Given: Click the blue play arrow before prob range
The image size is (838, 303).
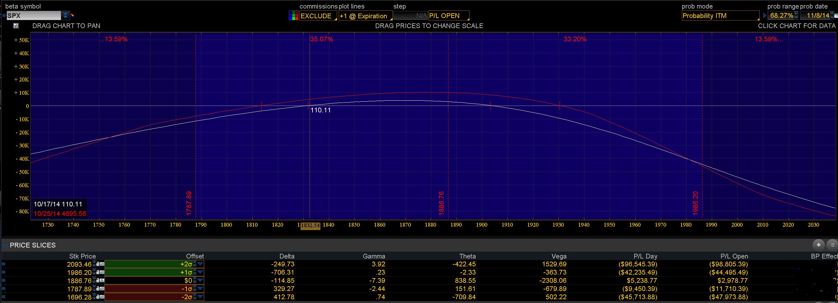Looking at the screenshot, I should coord(764,15).
